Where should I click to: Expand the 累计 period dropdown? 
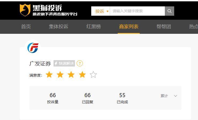click(x=169, y=96)
